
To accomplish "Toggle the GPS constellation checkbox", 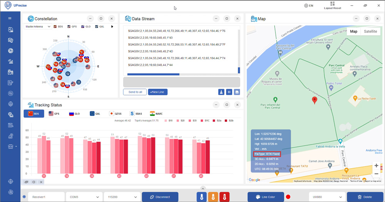I will (69, 27).
